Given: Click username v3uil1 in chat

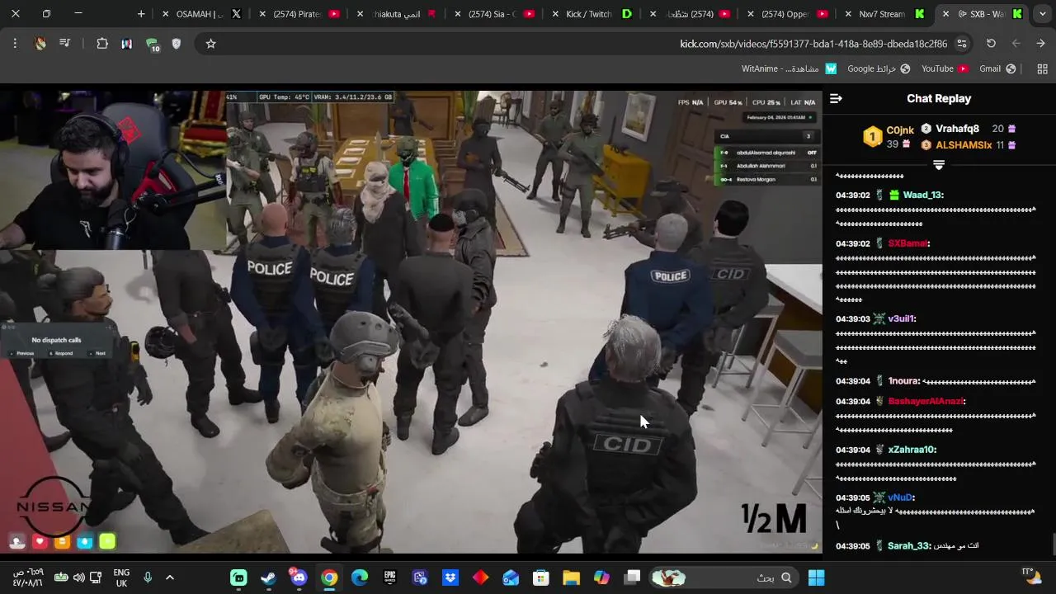Looking at the screenshot, I should pyautogui.click(x=901, y=318).
